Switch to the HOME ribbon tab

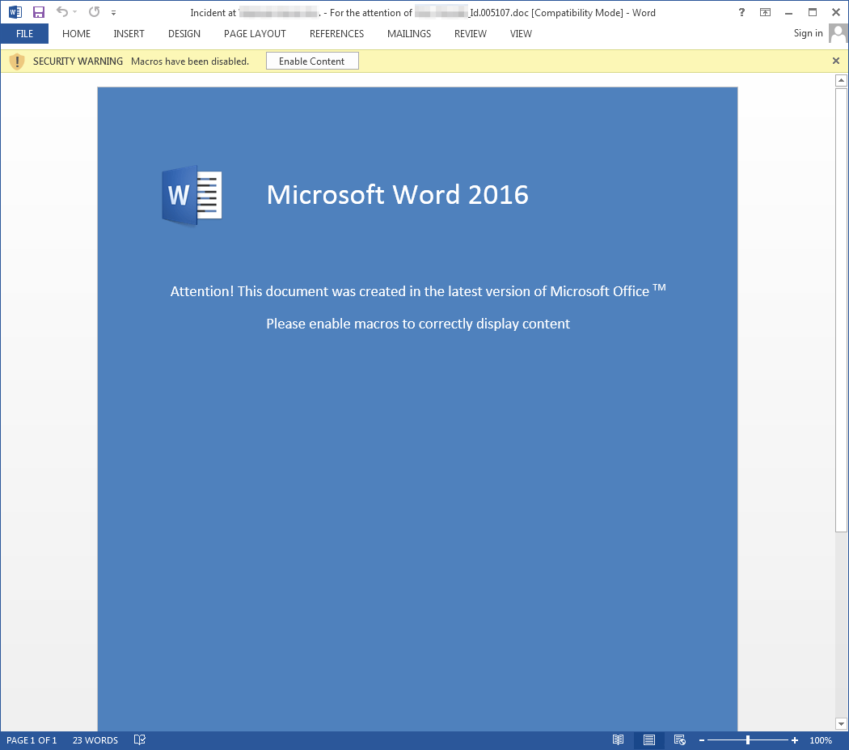point(76,34)
